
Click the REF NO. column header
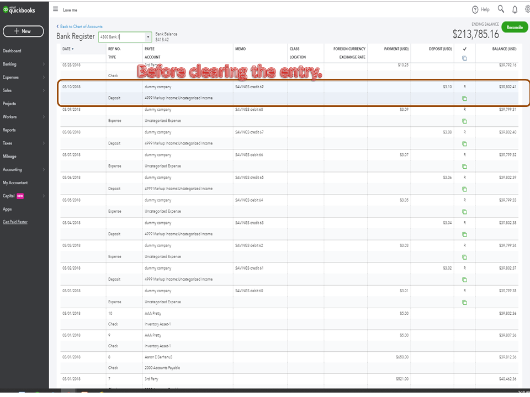(x=114, y=49)
